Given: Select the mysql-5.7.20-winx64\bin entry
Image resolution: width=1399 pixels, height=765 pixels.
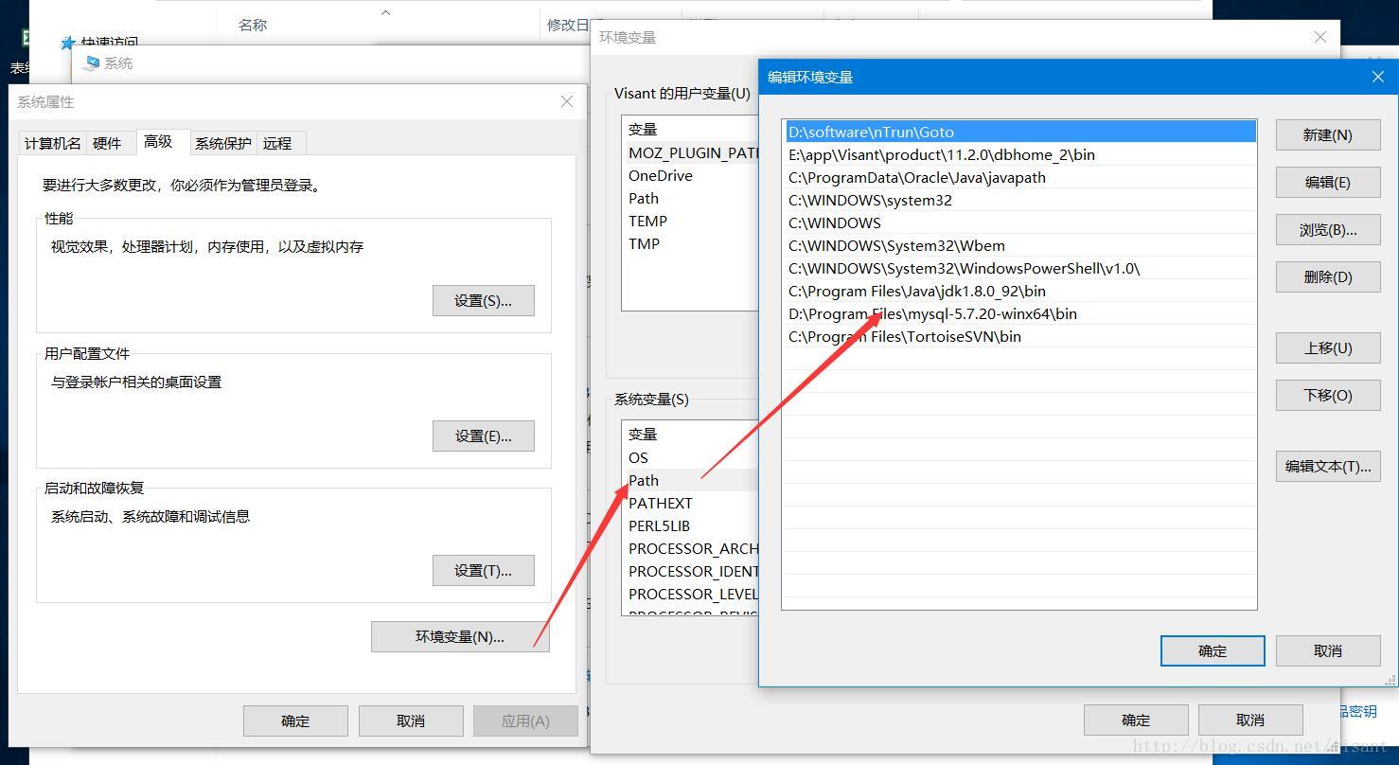Looking at the screenshot, I should click(x=1019, y=313).
